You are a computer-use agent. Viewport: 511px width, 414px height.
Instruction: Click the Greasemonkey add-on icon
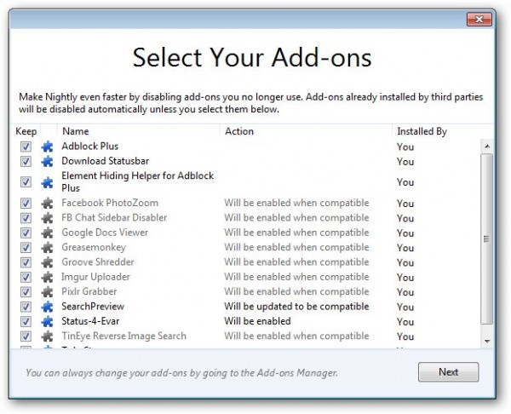click(x=47, y=247)
